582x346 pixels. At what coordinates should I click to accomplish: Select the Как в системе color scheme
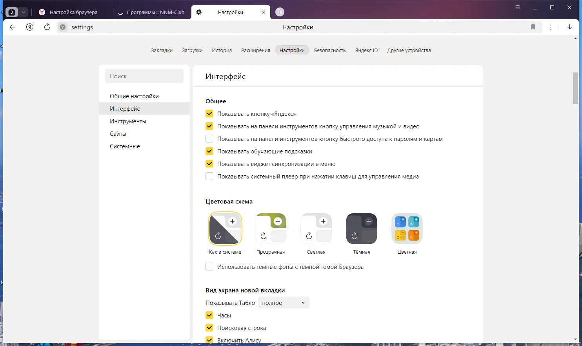pyautogui.click(x=225, y=229)
